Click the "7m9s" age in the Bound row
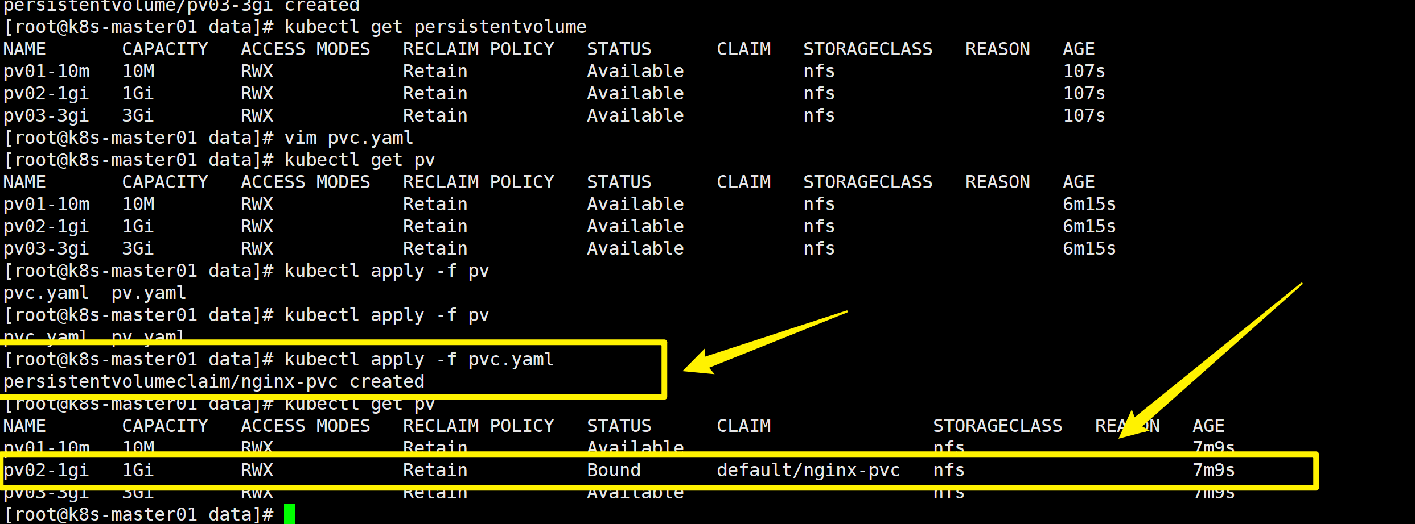The width and height of the screenshot is (1415, 524). 1214,471
